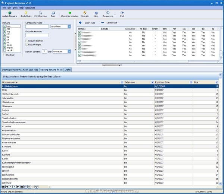
Task: Click the splitter bar above the tabs
Action: [112, 65]
